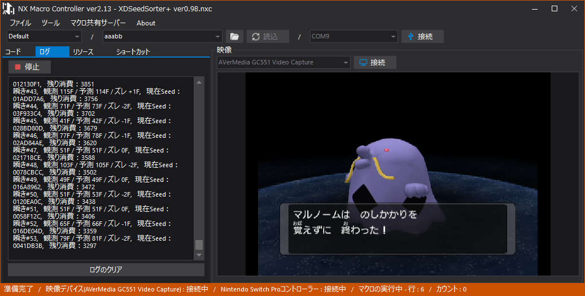Click the monitor 接続 button for video
Viewport: 585px width, 296px height.
pyautogui.click(x=375, y=62)
